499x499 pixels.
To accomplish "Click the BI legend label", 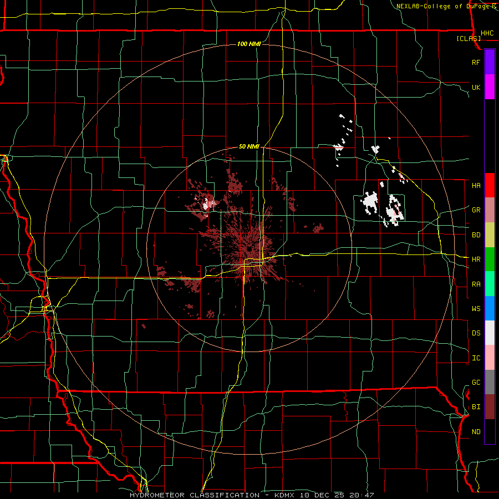I will point(476,407).
